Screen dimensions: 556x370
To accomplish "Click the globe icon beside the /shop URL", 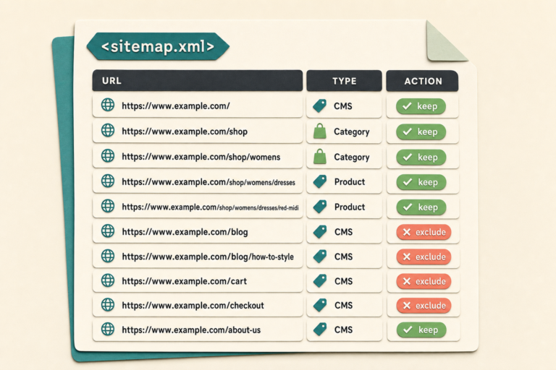I will pyautogui.click(x=108, y=130).
